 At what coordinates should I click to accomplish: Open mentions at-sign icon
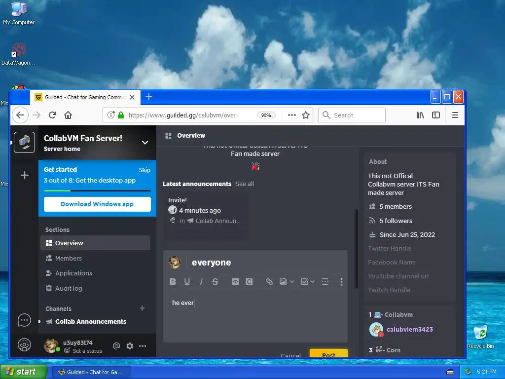(x=116, y=346)
